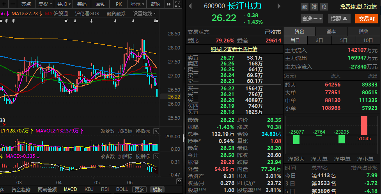The image size is (381, 194).
Task: Click the 融 margin-trading badge
Action: 305,7
